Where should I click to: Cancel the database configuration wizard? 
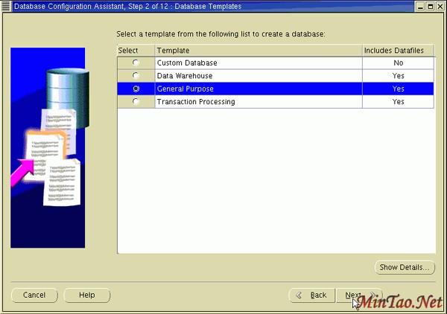click(34, 295)
